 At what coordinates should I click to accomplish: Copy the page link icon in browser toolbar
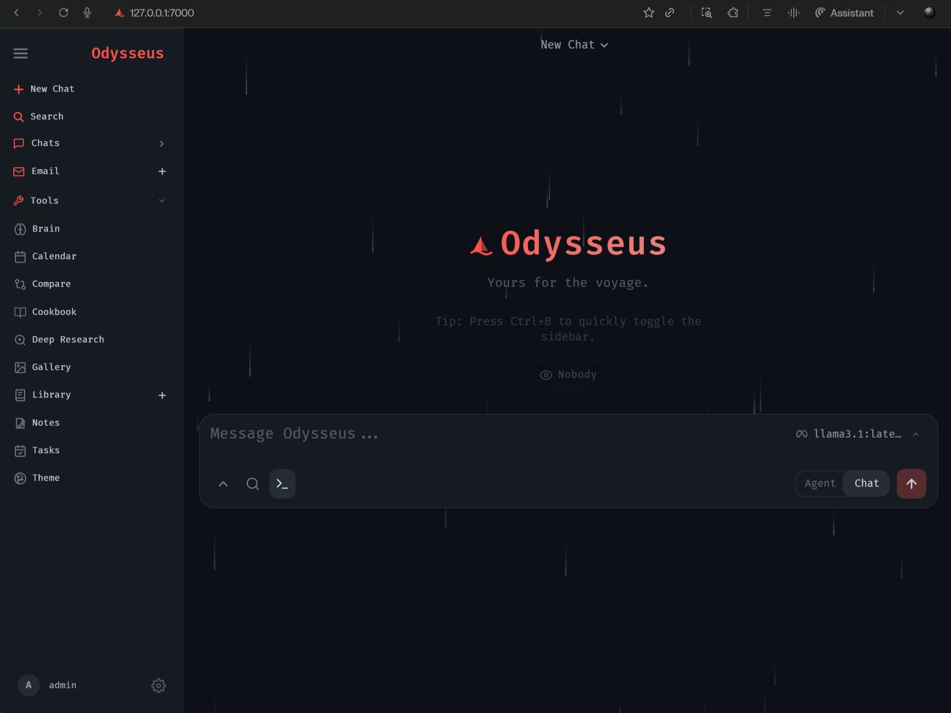click(x=670, y=13)
